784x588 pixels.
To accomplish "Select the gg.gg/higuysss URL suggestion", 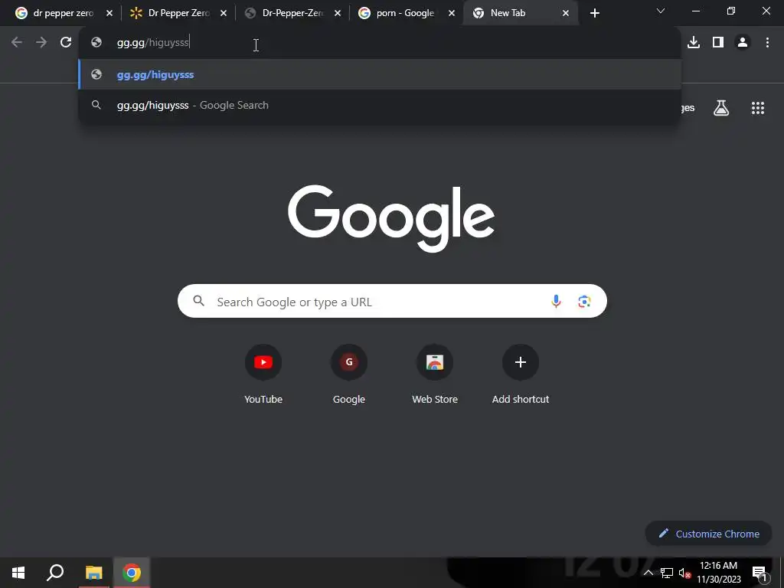I will (x=380, y=74).
